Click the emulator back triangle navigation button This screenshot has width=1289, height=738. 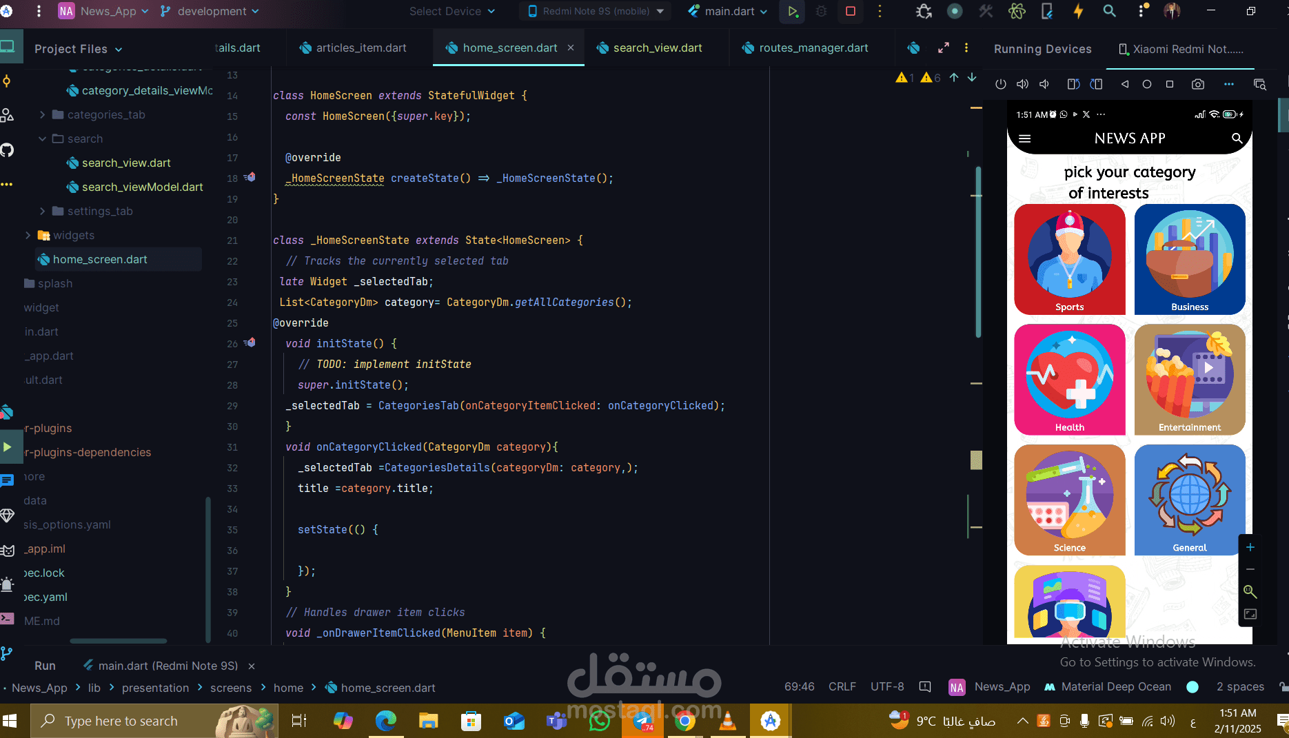click(x=1125, y=84)
